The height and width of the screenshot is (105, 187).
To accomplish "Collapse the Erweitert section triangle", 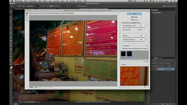I will [x=123, y=46].
